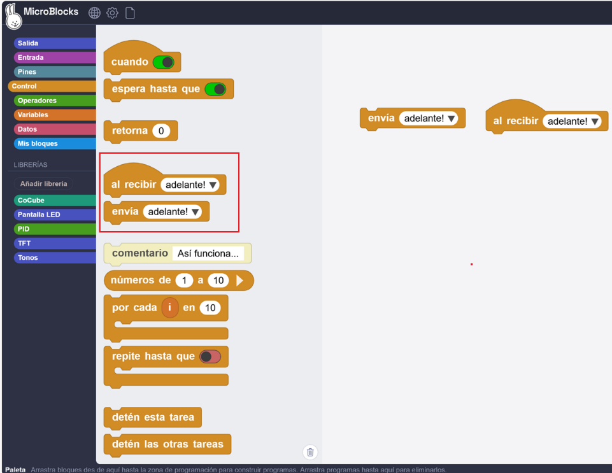Image resolution: width=612 pixels, height=473 pixels.
Task: Open the file document menu
Action: coord(130,13)
